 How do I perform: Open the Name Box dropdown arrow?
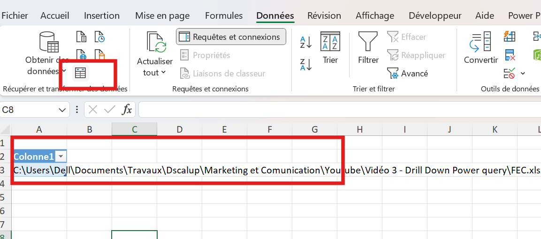(x=62, y=110)
